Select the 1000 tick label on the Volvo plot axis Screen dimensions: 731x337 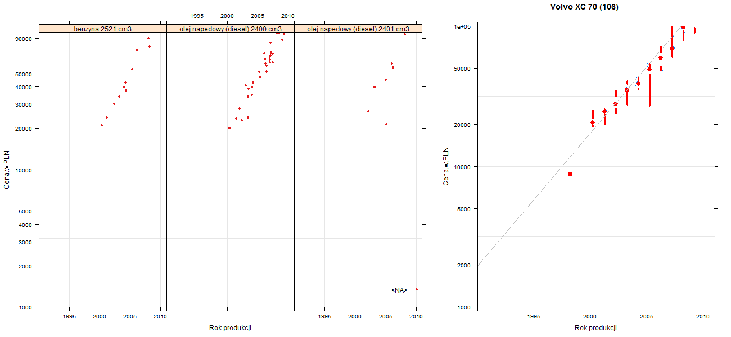click(463, 307)
